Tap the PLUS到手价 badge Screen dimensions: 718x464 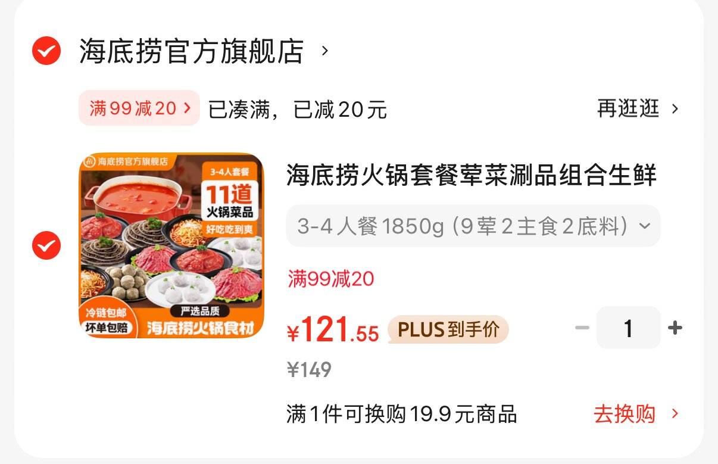pyautogui.click(x=448, y=329)
